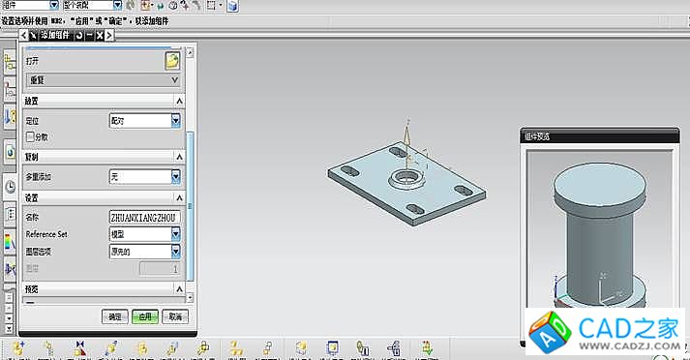Collapse the 预览 section
Image resolution: width=690 pixels, height=360 pixels.
click(179, 289)
